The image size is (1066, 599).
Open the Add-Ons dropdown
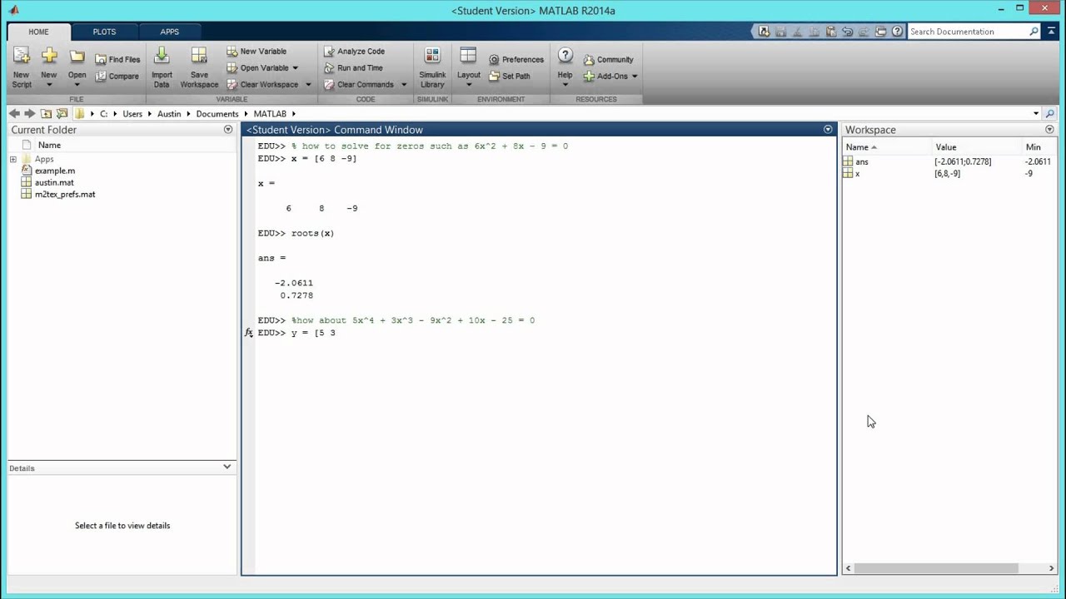[x=610, y=77]
